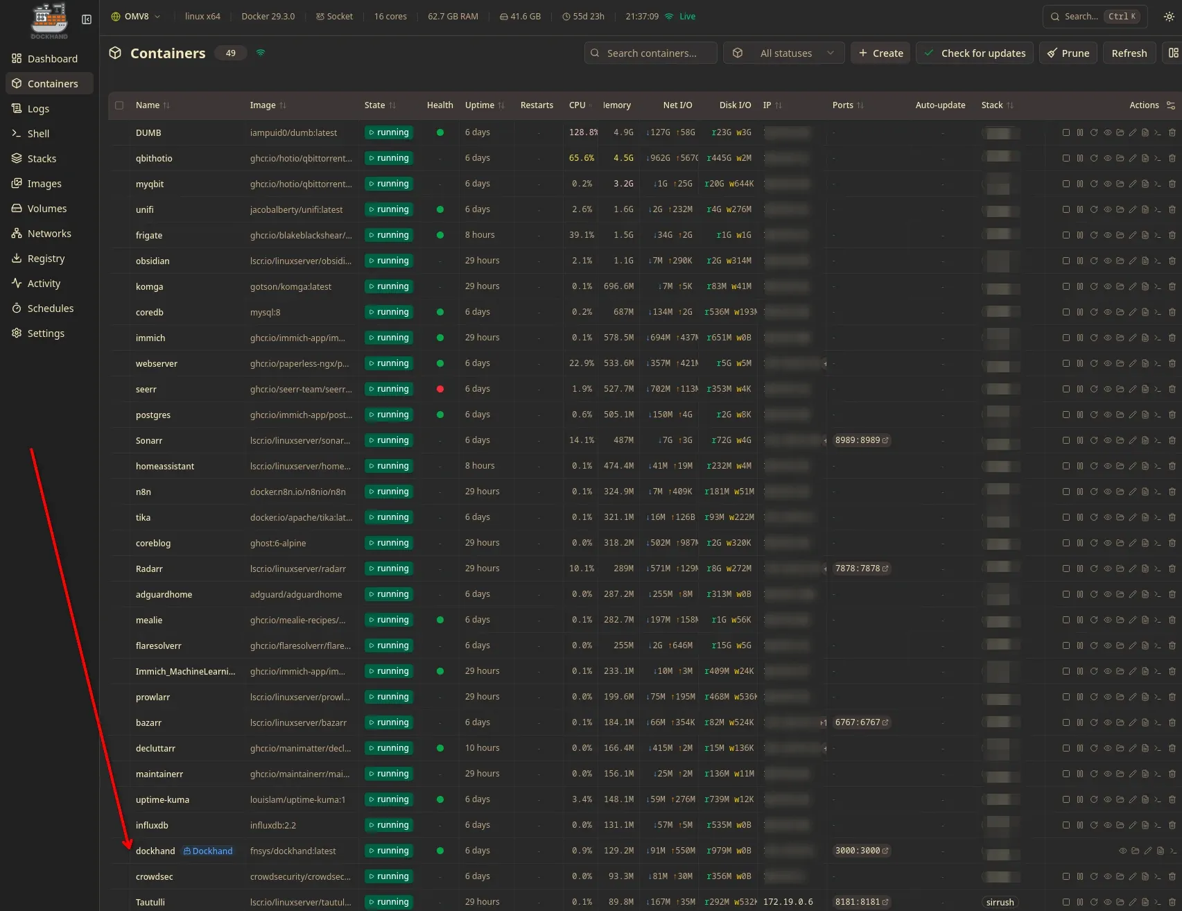Viewport: 1182px width, 911px height.
Task: Click Check for updates
Action: point(975,53)
